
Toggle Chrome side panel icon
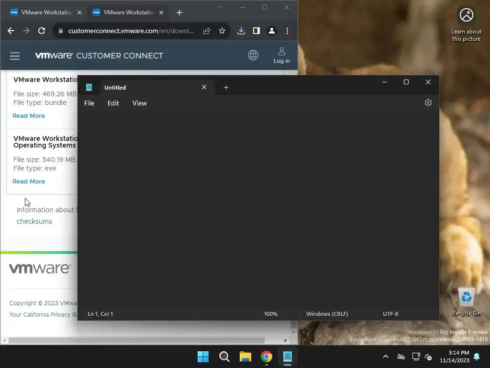[256, 31]
